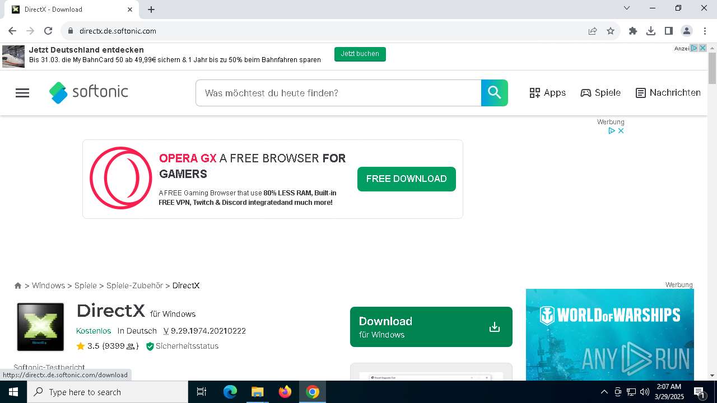The height and width of the screenshot is (403, 717).
Task: Click the Bahn train ad thumbnail
Action: (x=13, y=57)
